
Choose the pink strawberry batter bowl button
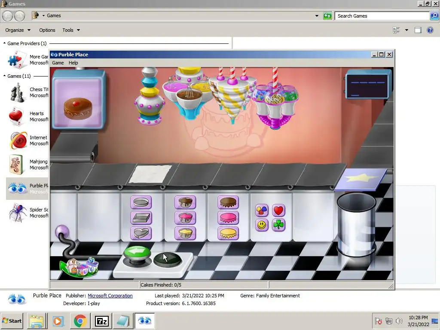(x=185, y=218)
